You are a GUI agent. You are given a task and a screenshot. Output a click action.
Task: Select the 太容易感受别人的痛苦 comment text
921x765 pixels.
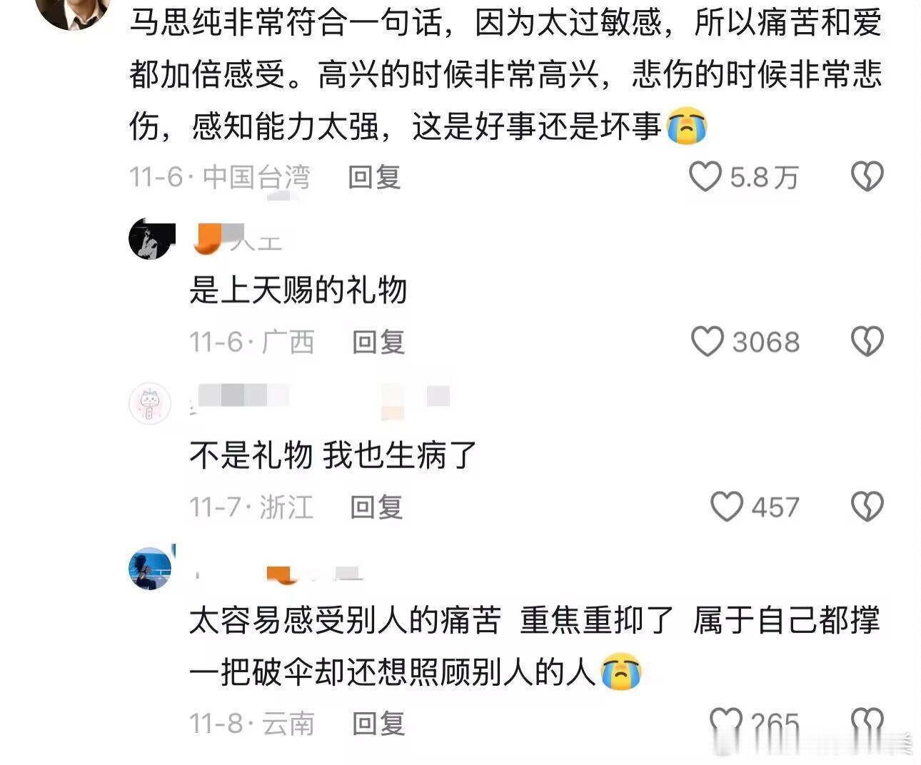(534, 646)
